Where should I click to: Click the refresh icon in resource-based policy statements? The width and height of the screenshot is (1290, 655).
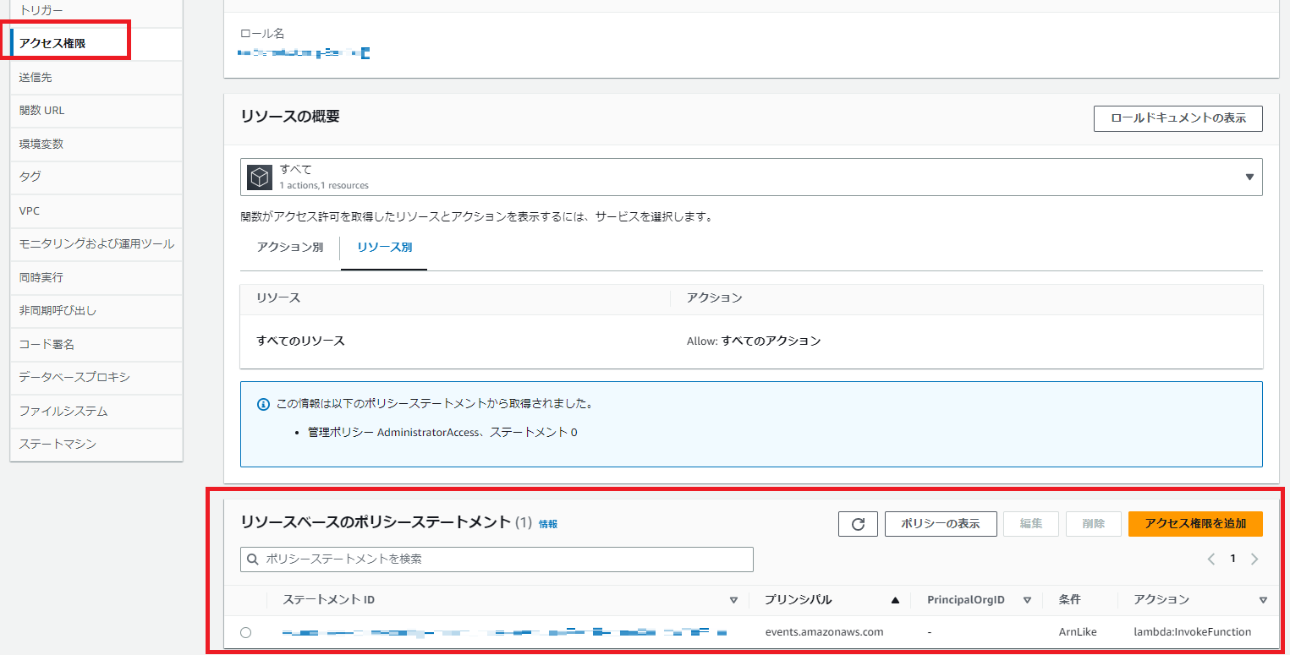click(858, 523)
